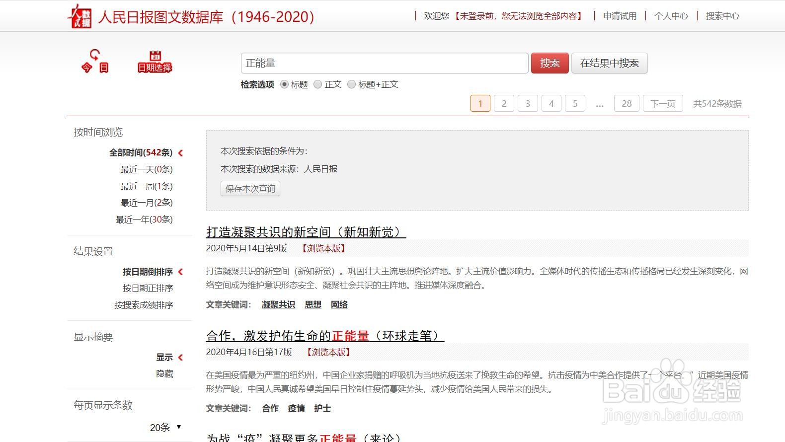Select current page 1 button
This screenshot has width=785, height=442.
coord(480,103)
